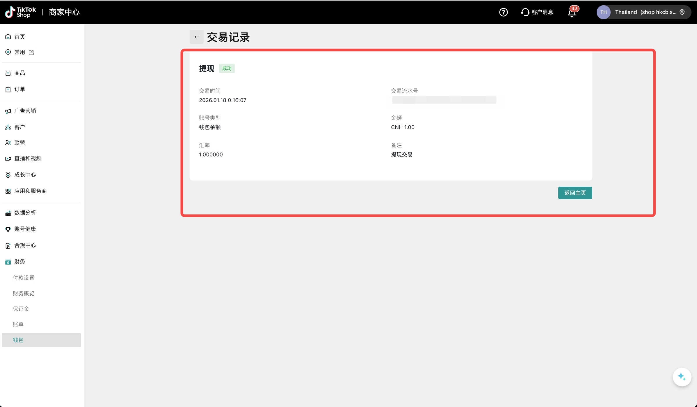Open 财务概览 submenu item
The image size is (697, 407).
[x=24, y=293]
